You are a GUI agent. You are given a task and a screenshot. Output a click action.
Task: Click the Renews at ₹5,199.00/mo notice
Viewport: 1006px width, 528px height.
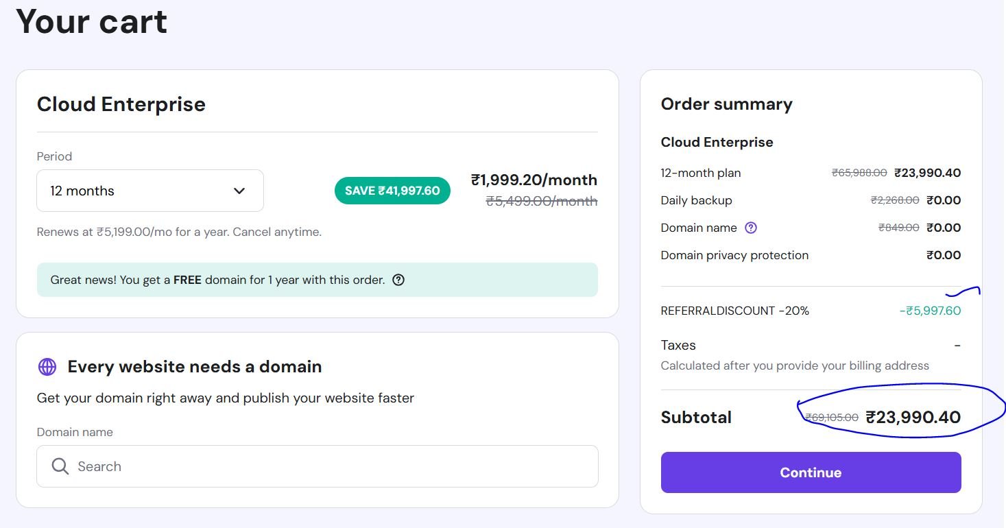tap(179, 232)
